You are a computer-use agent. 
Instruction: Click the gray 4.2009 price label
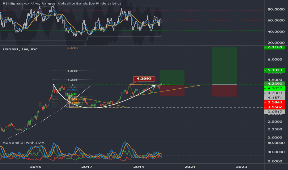[275, 93]
